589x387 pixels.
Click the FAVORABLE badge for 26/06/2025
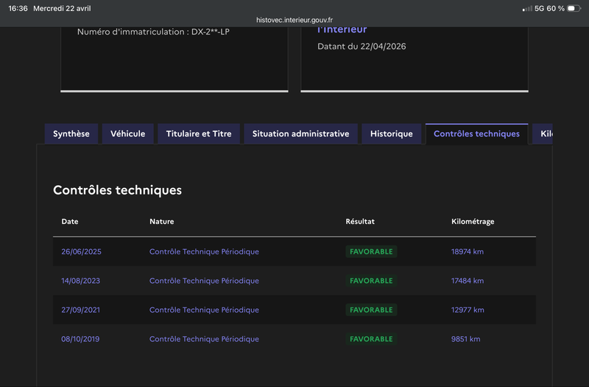371,251
